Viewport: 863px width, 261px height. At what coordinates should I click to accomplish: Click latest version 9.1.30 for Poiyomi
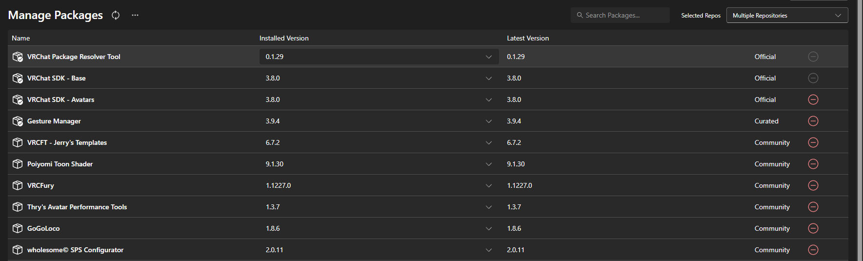pos(516,164)
